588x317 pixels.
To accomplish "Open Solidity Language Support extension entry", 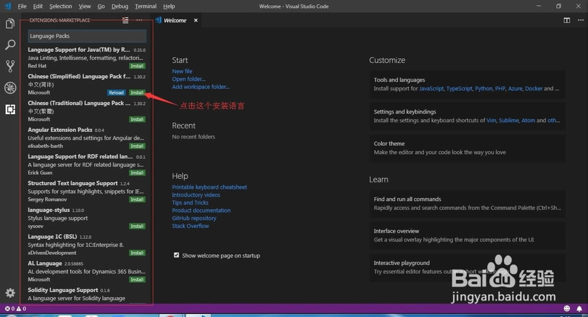I will pyautogui.click(x=86, y=295).
